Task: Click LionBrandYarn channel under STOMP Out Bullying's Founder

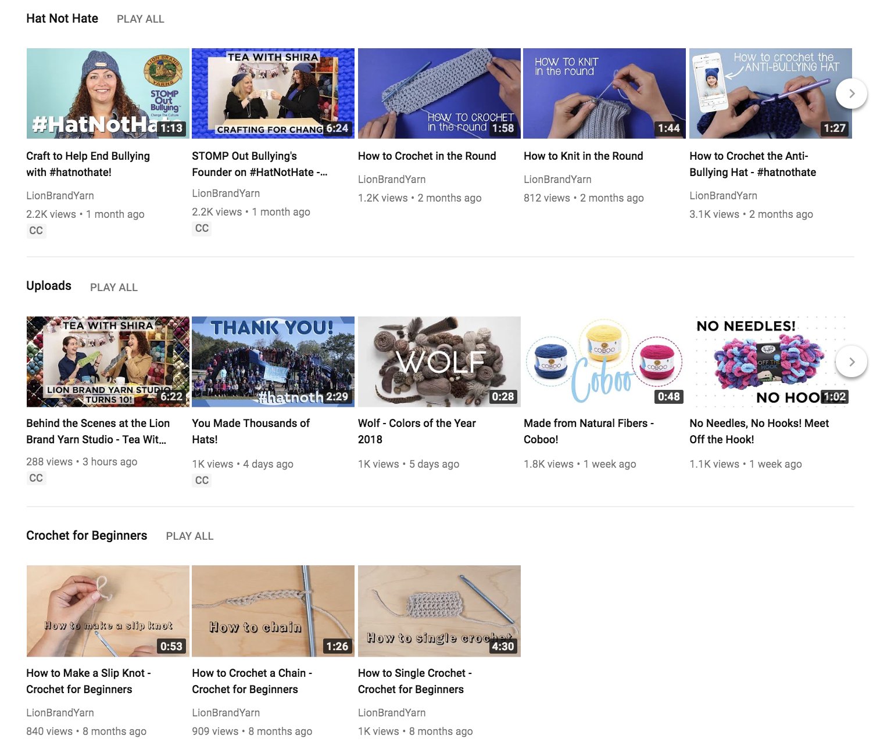Action: (x=226, y=193)
